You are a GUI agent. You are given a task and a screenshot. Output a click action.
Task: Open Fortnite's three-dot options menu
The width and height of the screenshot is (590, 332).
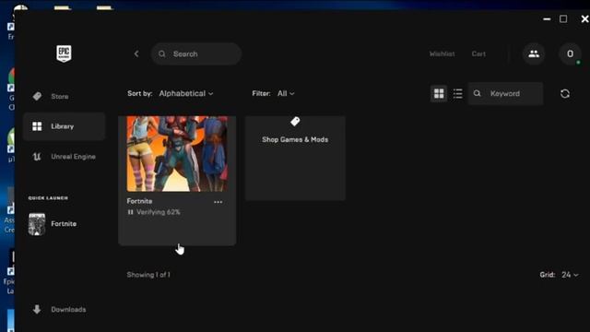coord(218,202)
